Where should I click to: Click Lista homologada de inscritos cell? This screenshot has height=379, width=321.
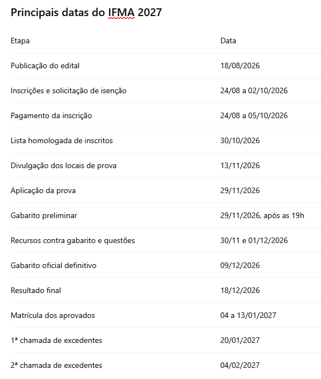[62, 141]
